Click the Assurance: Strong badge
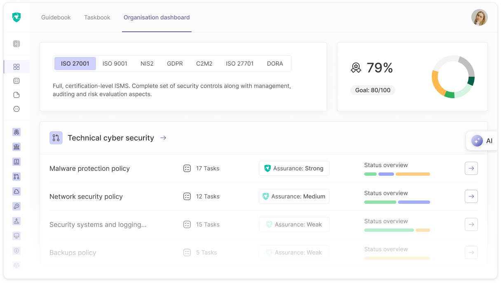The image size is (501, 283). point(294,168)
